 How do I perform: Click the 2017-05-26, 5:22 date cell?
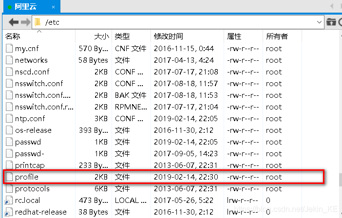[x=184, y=200]
